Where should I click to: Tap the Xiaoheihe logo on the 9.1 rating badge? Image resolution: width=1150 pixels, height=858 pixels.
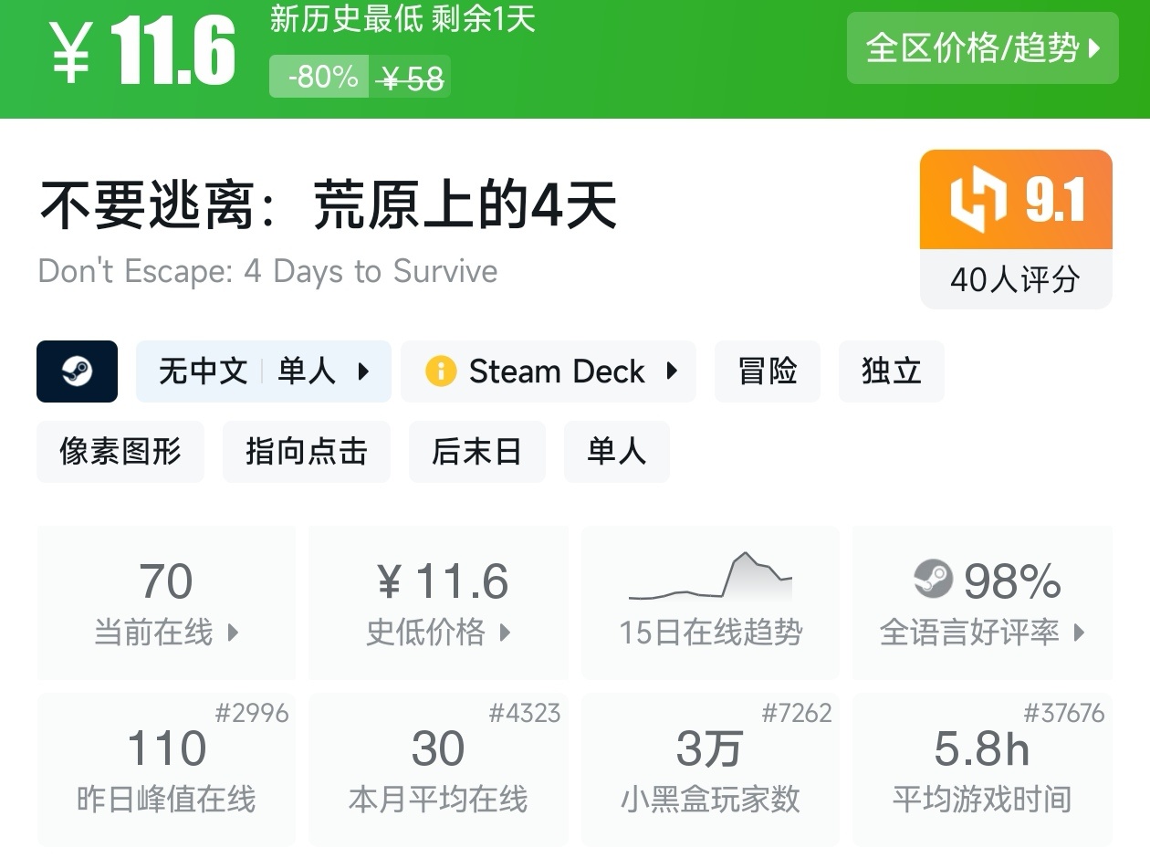click(x=977, y=199)
